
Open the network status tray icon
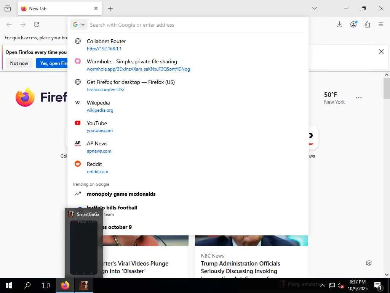[332, 285]
